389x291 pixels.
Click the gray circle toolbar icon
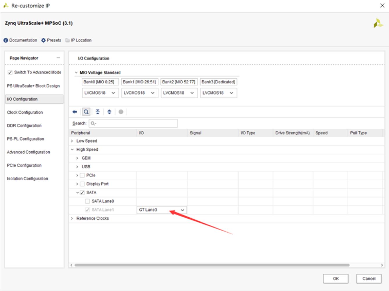(x=121, y=112)
